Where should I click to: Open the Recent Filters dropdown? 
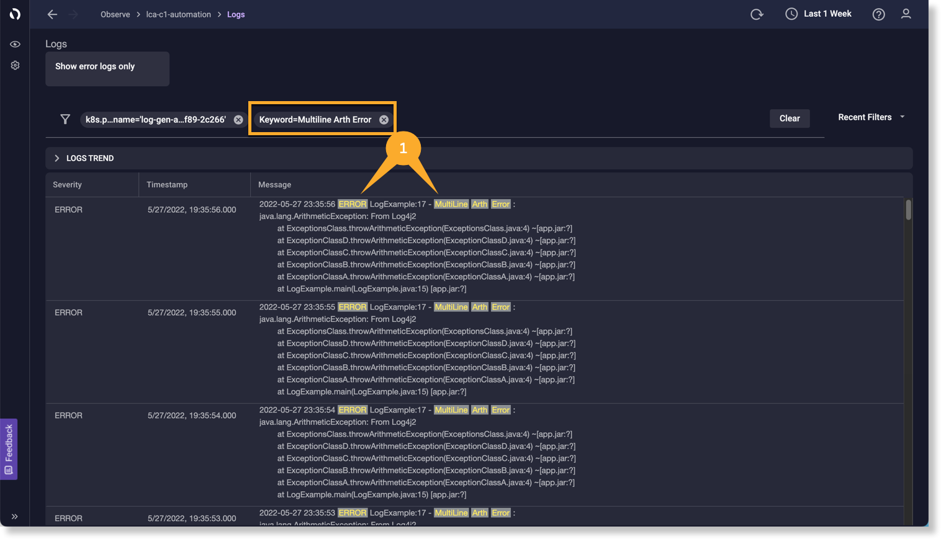pos(871,117)
